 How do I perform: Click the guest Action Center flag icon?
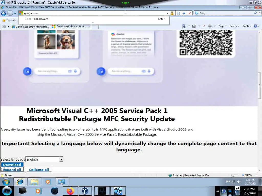tap(228, 182)
